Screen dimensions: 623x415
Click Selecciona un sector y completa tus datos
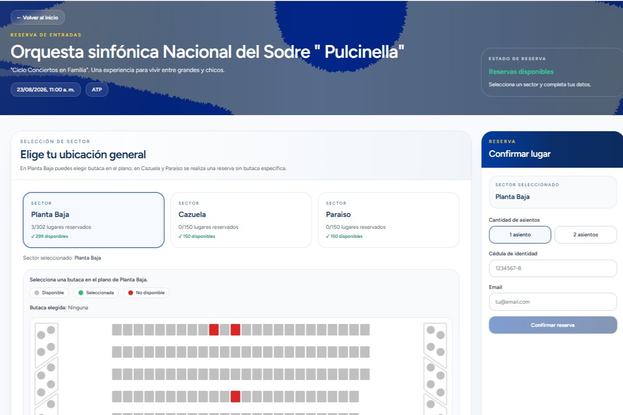tap(540, 84)
